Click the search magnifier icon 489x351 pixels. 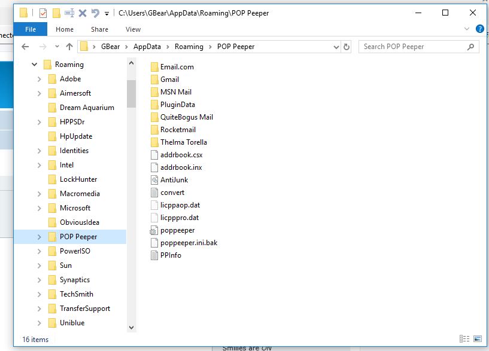point(471,47)
